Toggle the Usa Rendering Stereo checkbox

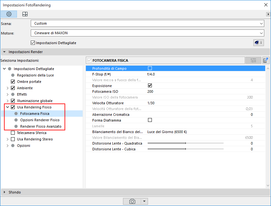tap(13, 139)
